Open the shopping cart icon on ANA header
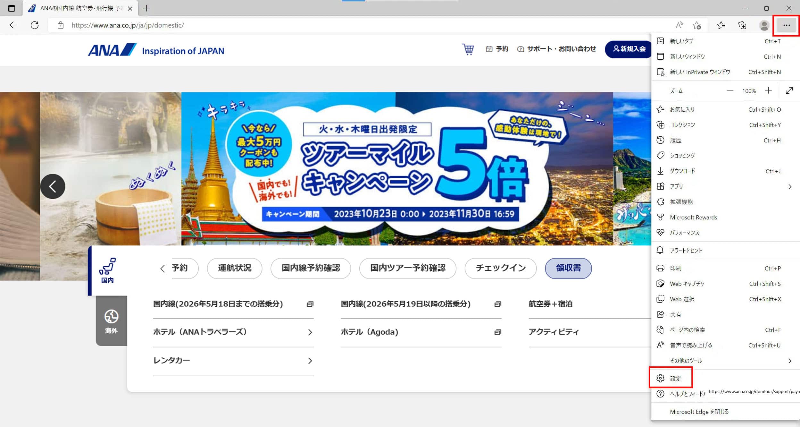Viewport: 800px width, 427px height. tap(468, 49)
